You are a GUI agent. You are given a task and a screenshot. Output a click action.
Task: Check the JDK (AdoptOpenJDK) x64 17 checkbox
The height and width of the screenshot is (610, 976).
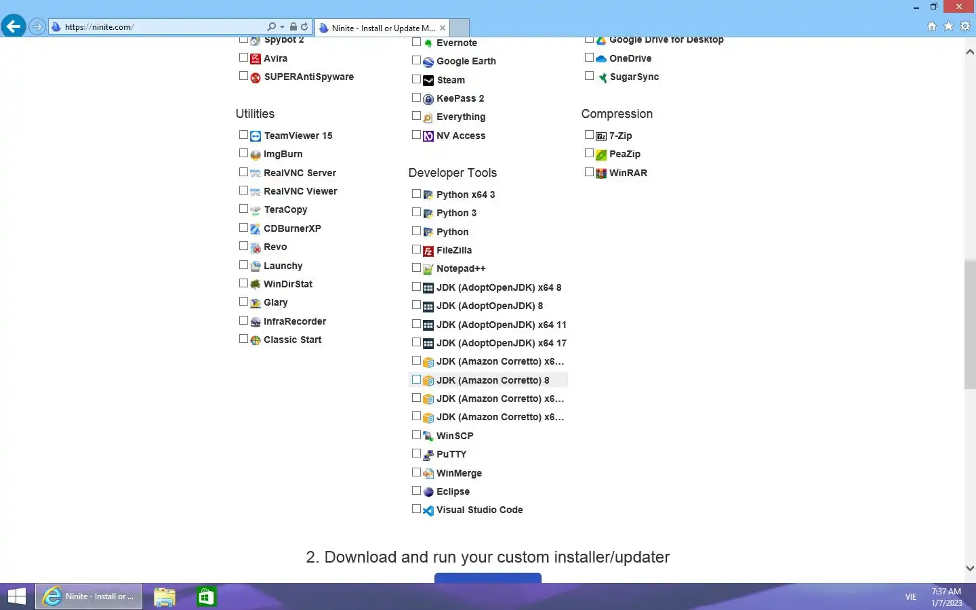coord(416,342)
